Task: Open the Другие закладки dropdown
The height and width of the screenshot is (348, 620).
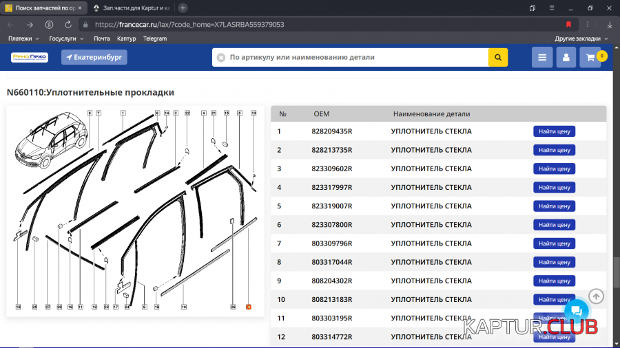Action: coord(583,39)
